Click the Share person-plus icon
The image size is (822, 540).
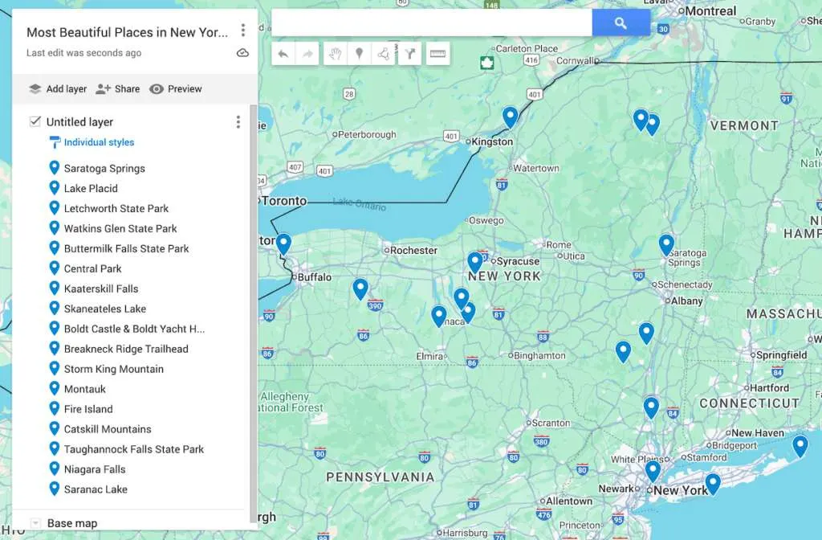[103, 88]
